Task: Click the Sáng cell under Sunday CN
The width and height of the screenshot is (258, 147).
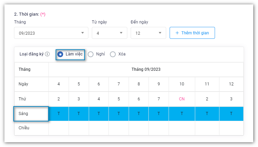Action: point(182,114)
